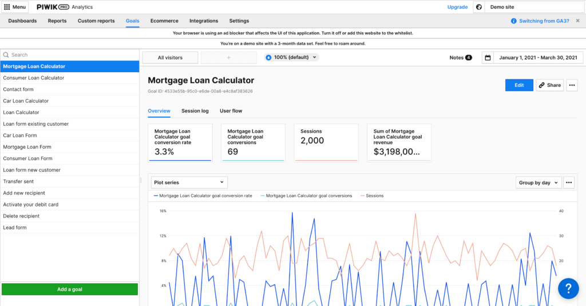Open the blue help question mark button

pos(568,288)
